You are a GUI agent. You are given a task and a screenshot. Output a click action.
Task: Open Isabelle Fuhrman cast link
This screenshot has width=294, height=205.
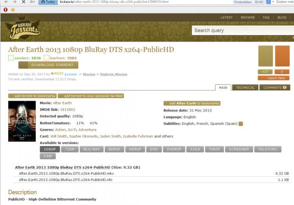click(138, 136)
